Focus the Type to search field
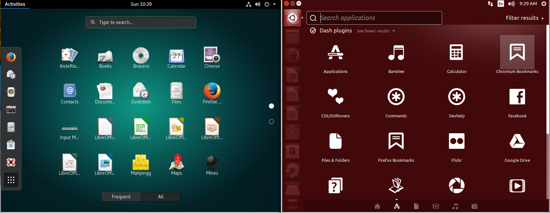The image size is (550, 213). [x=141, y=22]
